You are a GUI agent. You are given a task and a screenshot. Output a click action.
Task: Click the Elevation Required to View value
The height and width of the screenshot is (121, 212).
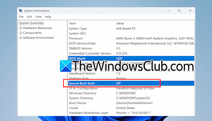(x=135, y=88)
